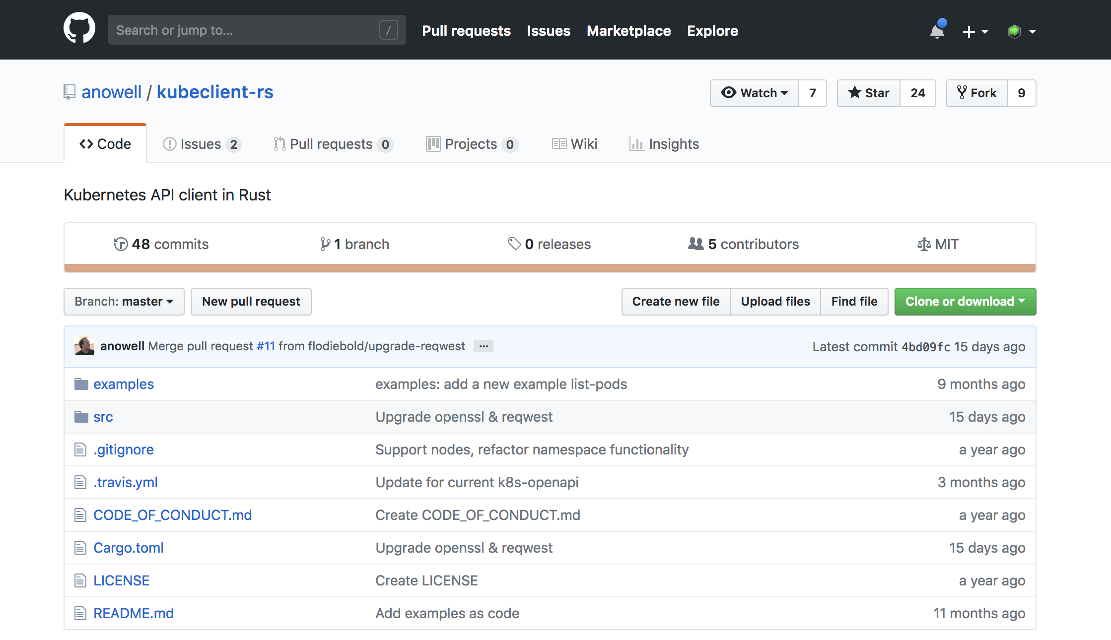Image resolution: width=1111 pixels, height=640 pixels.
Task: Click anowell's commit avatar thumbnail
Action: [x=84, y=346]
